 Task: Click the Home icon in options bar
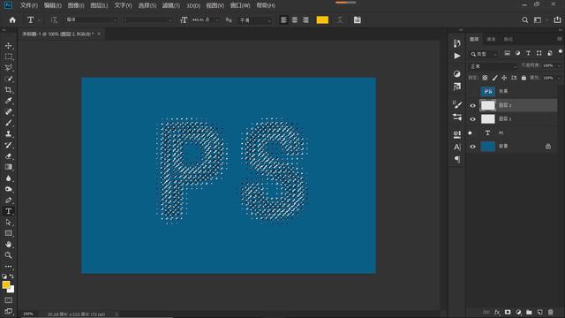(12, 20)
